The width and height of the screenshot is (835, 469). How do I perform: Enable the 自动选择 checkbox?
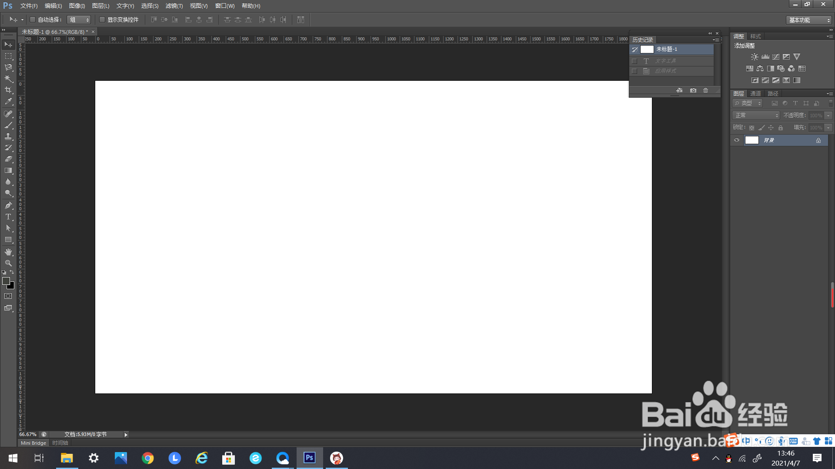click(33, 20)
